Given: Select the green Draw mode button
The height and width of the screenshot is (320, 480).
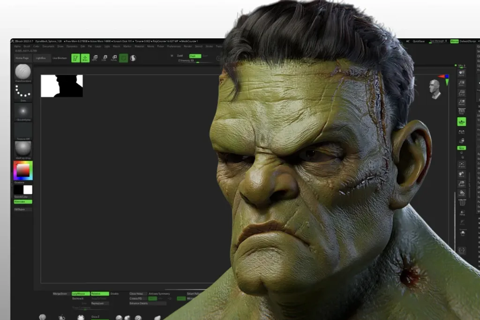Looking at the screenshot, I should (x=85, y=58).
